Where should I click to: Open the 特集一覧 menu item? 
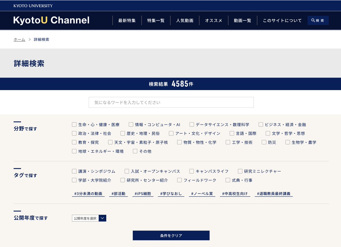pyautogui.click(x=156, y=20)
